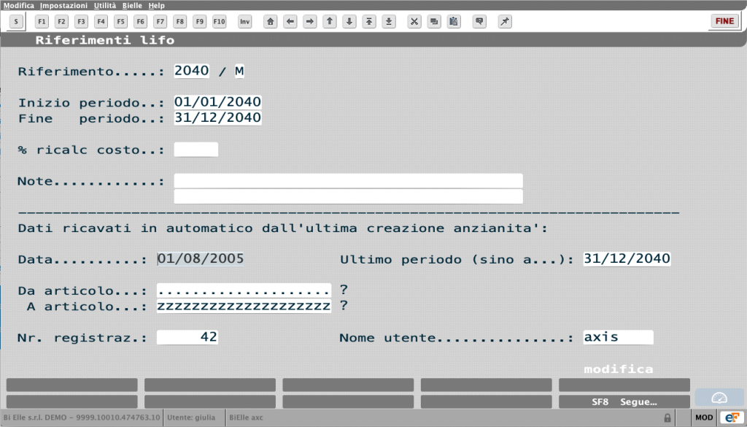Click the question mark beside A articolo
This screenshot has width=747, height=427.
click(344, 306)
